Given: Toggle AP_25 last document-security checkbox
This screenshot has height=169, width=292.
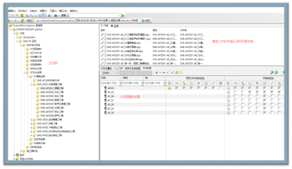Looking at the screenshot, I should click(x=279, y=92).
